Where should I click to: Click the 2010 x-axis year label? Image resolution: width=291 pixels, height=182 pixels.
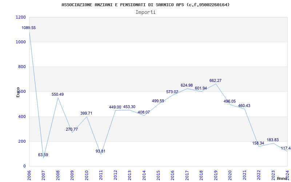click(x=87, y=175)
